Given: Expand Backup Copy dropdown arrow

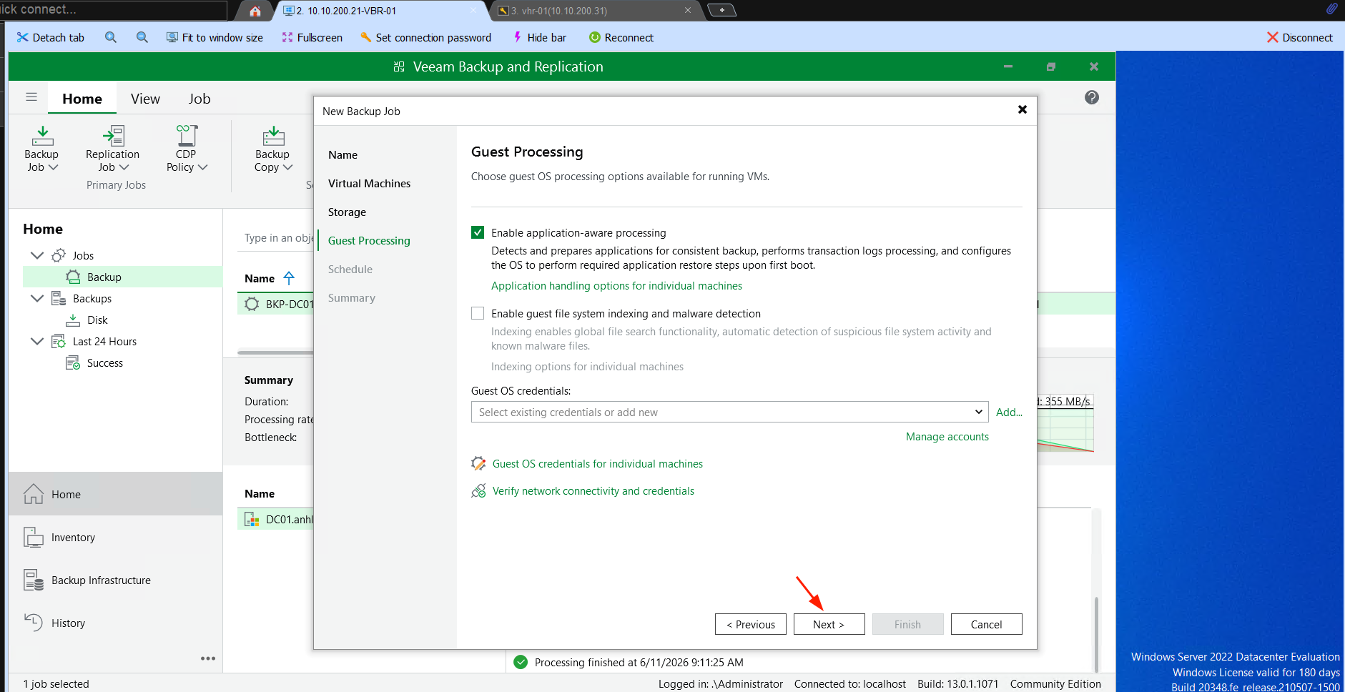Looking at the screenshot, I should (x=288, y=167).
